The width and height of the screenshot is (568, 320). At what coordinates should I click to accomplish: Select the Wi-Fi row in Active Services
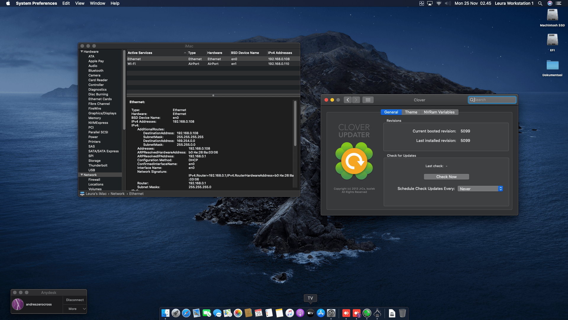[213, 64]
